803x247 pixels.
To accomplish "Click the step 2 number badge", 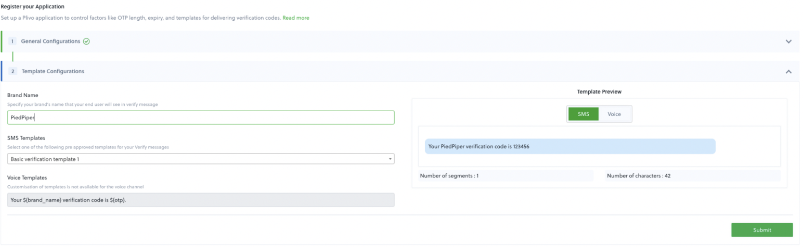I will pos(13,72).
